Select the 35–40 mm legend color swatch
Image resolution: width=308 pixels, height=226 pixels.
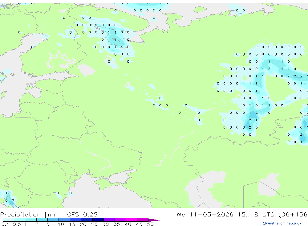point(120,220)
